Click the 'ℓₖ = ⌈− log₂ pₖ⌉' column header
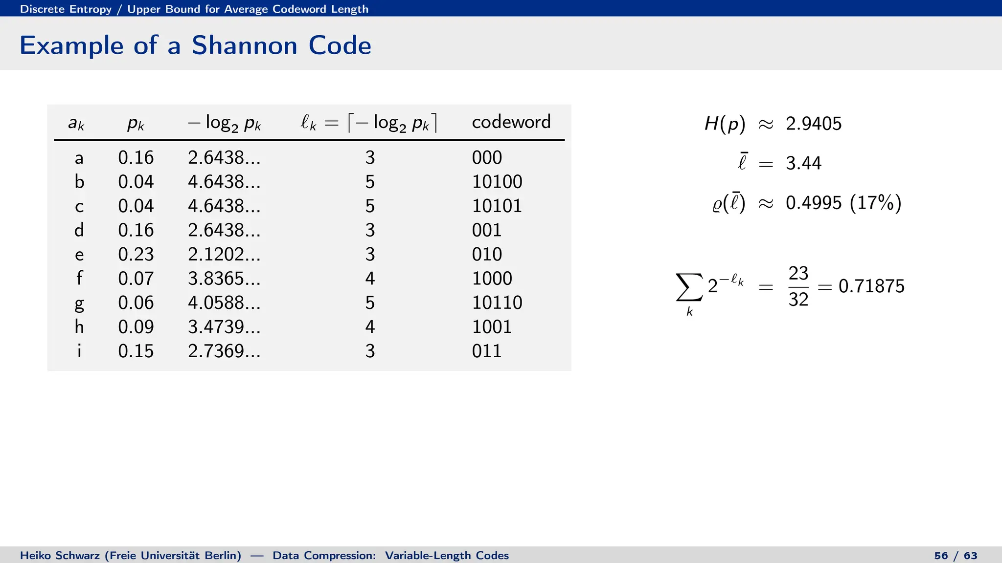The image size is (1002, 563). 369,123
